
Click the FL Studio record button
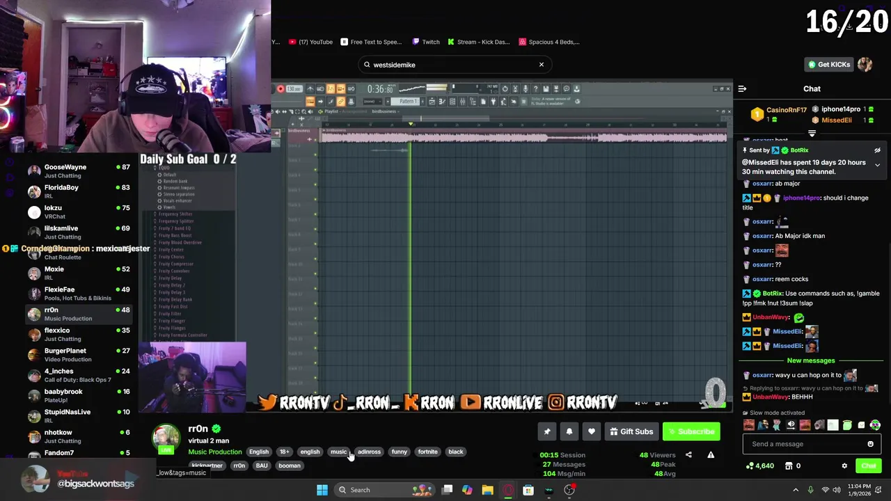click(281, 89)
